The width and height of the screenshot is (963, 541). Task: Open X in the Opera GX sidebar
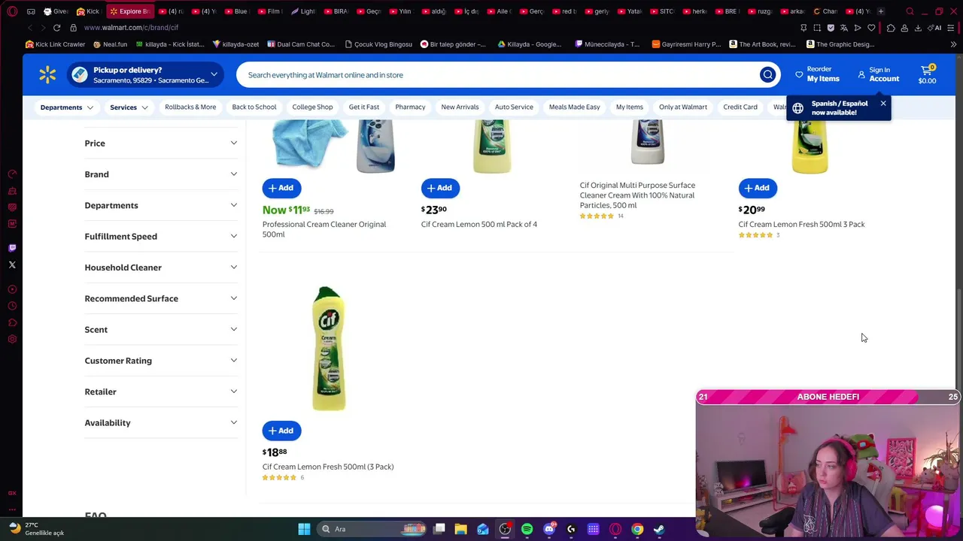pyautogui.click(x=12, y=264)
